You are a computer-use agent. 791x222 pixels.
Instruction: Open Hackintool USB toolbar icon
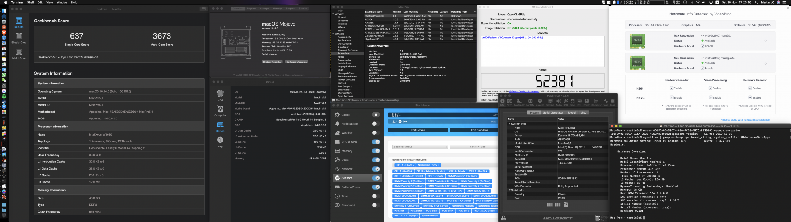pyautogui.click(x=566, y=103)
